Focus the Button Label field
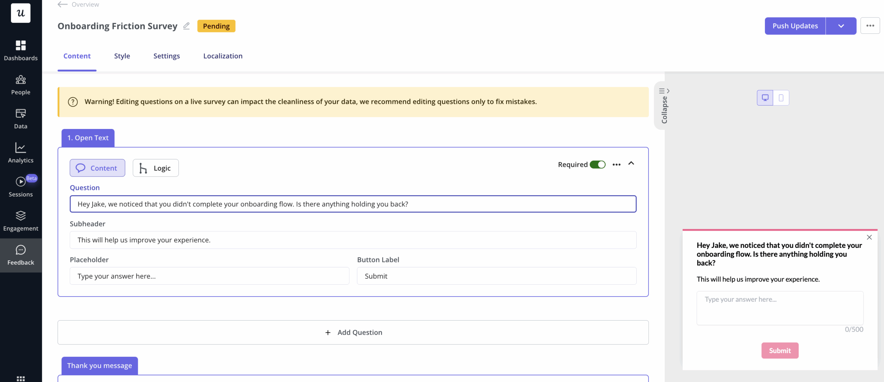Viewport: 884px width, 382px height. pos(497,276)
